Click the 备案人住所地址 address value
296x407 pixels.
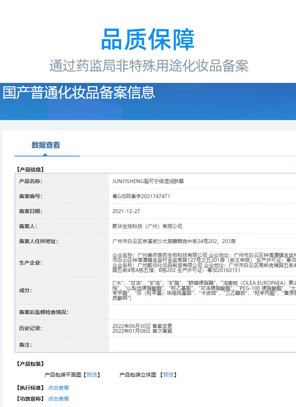pyautogui.click(x=174, y=241)
